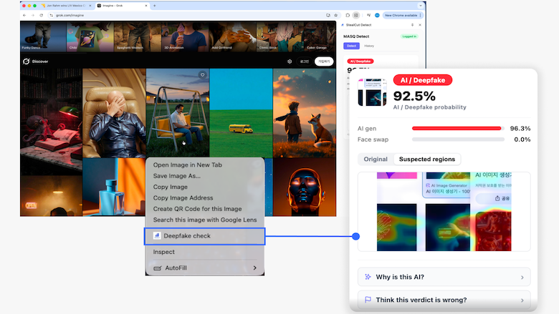
Task: Select Copy Image in context menu
Action: [x=171, y=187]
